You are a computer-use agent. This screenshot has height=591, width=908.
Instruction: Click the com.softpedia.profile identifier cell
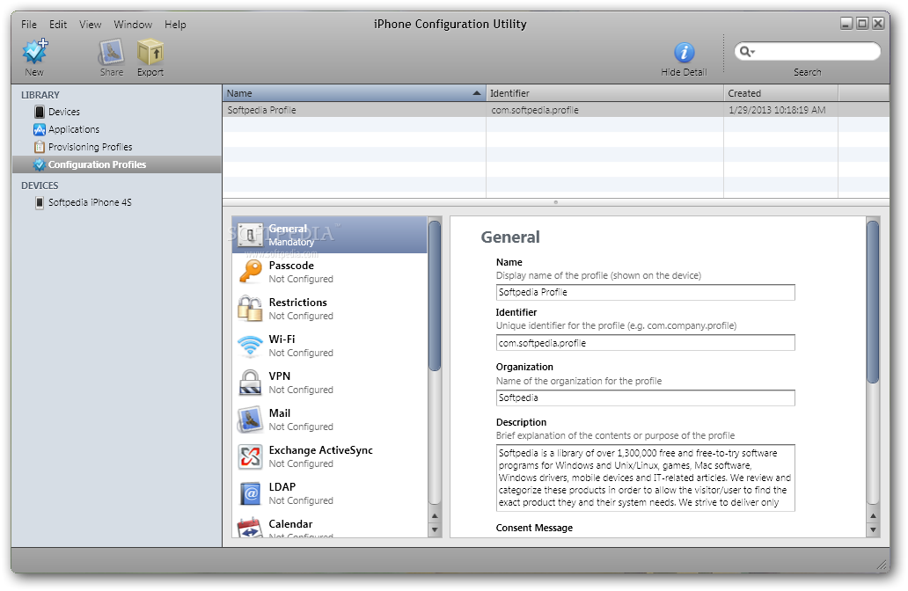click(x=535, y=110)
